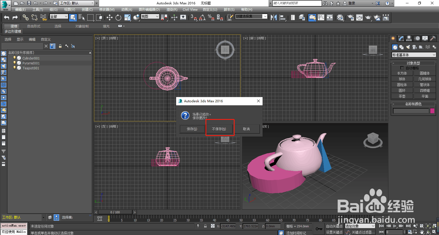Toggle Teapot001 visibility bulb
The height and width of the screenshot is (235, 439).
15,68
